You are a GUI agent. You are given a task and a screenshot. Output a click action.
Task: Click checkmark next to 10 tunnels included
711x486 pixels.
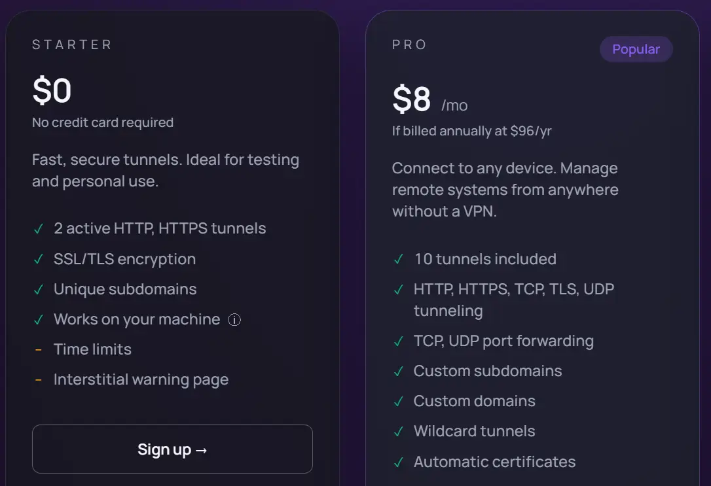click(x=399, y=259)
